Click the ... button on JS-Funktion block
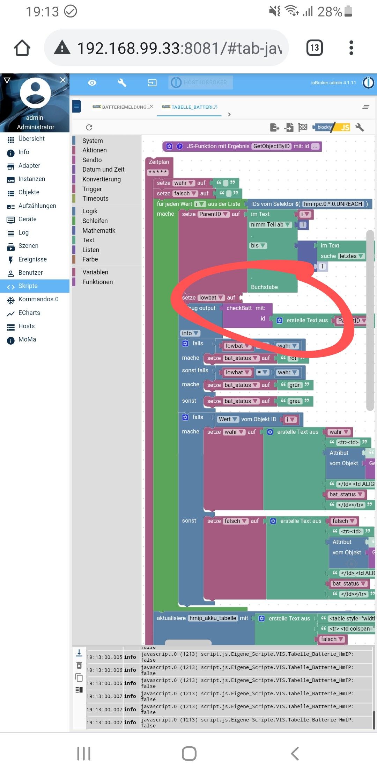This screenshot has height=776, width=377. pos(315,146)
